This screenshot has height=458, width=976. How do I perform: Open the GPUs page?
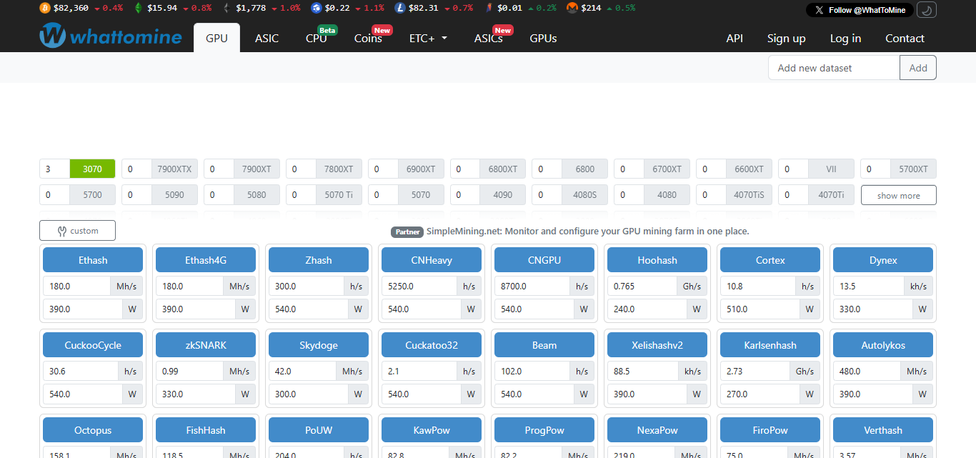coord(543,39)
